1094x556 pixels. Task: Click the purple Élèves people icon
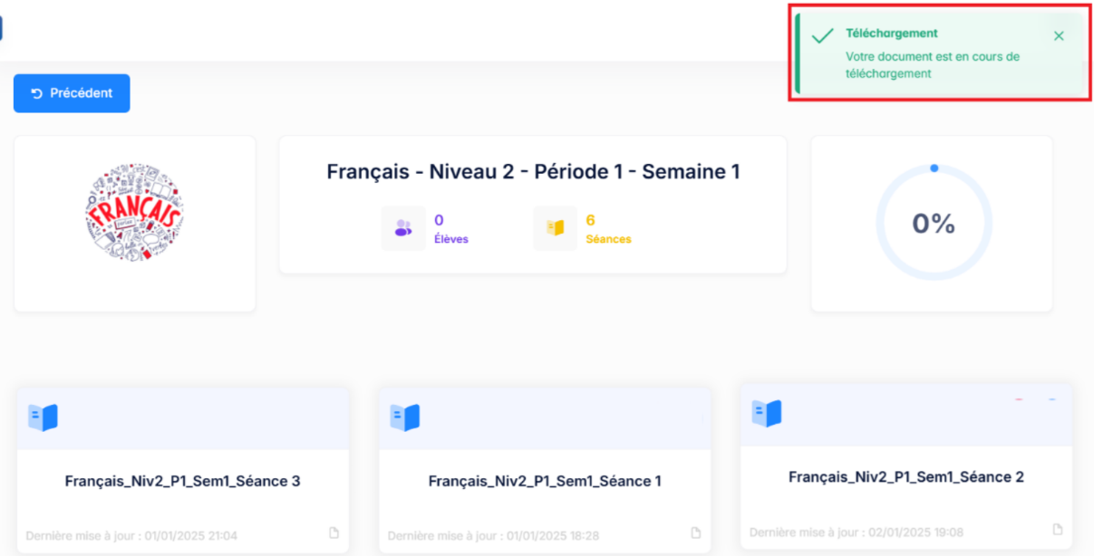click(x=403, y=228)
